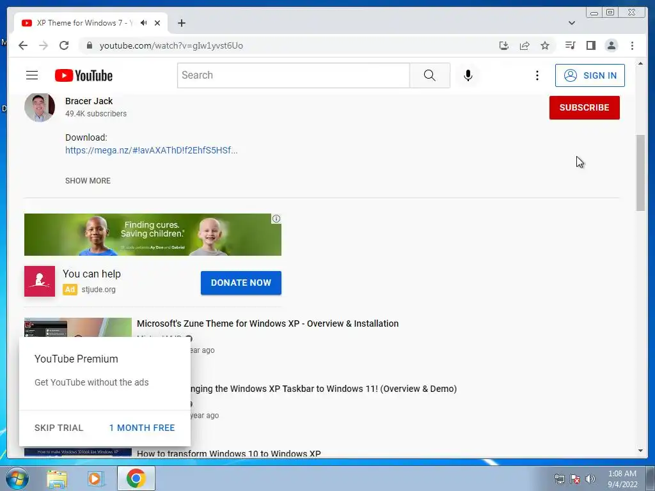Open How to transform Windows 10 video
655x491 pixels.
[x=228, y=453]
